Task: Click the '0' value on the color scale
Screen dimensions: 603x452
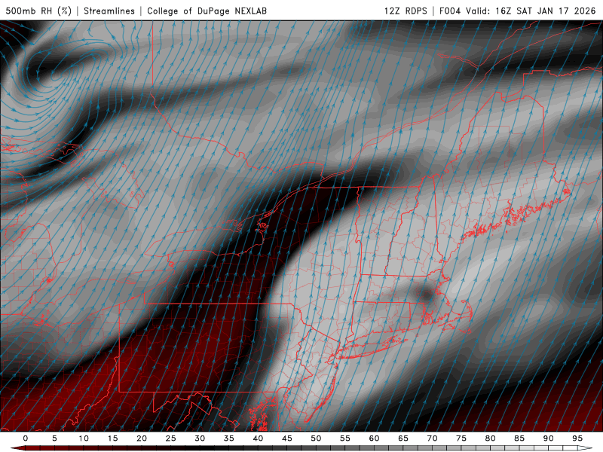Action: click(x=26, y=438)
